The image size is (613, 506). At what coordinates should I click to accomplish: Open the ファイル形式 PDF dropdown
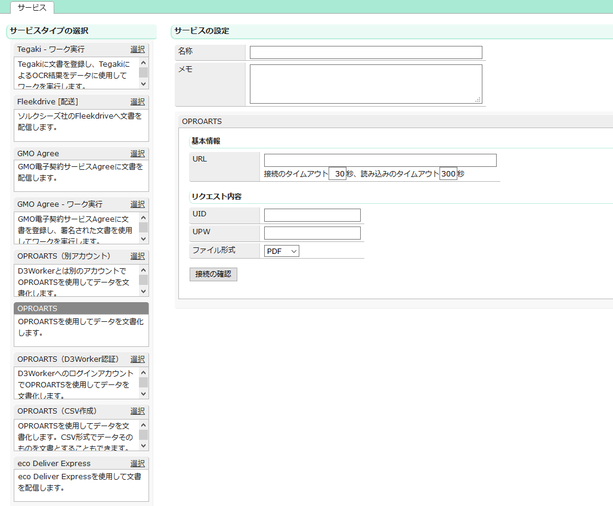pos(281,252)
